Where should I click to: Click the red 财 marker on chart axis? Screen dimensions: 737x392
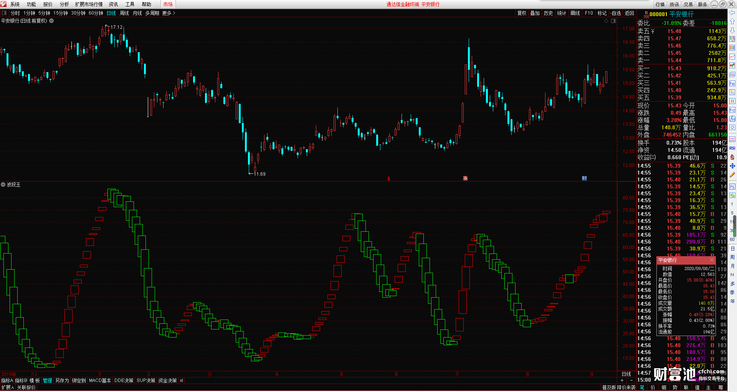(584, 178)
